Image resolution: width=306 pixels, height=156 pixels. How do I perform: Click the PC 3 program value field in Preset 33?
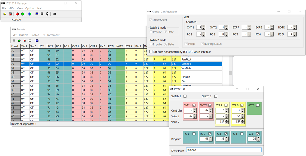(x=220, y=139)
